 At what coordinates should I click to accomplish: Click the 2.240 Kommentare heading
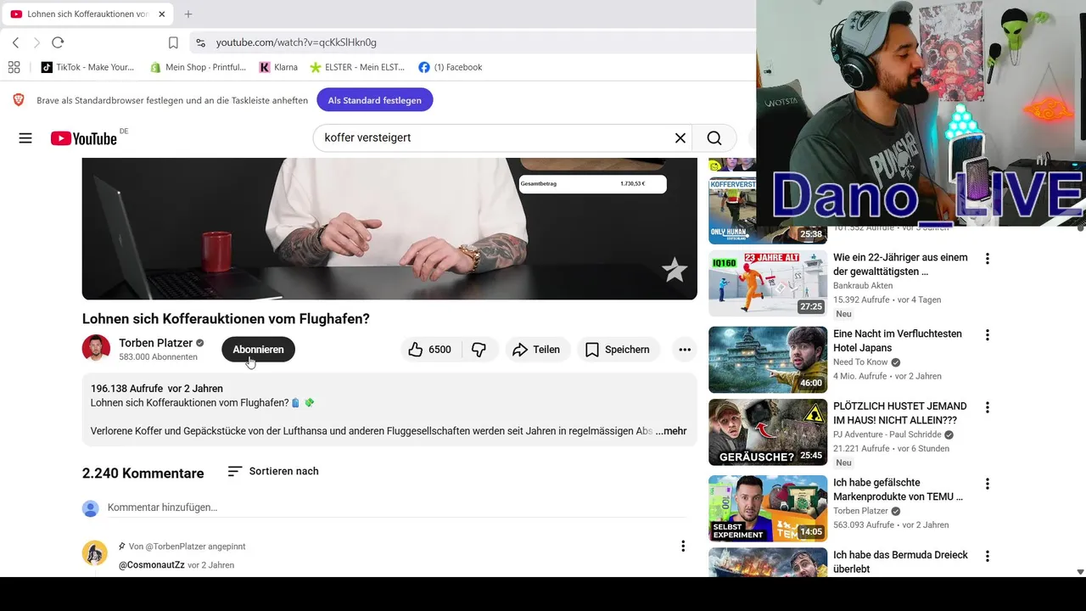143,474
